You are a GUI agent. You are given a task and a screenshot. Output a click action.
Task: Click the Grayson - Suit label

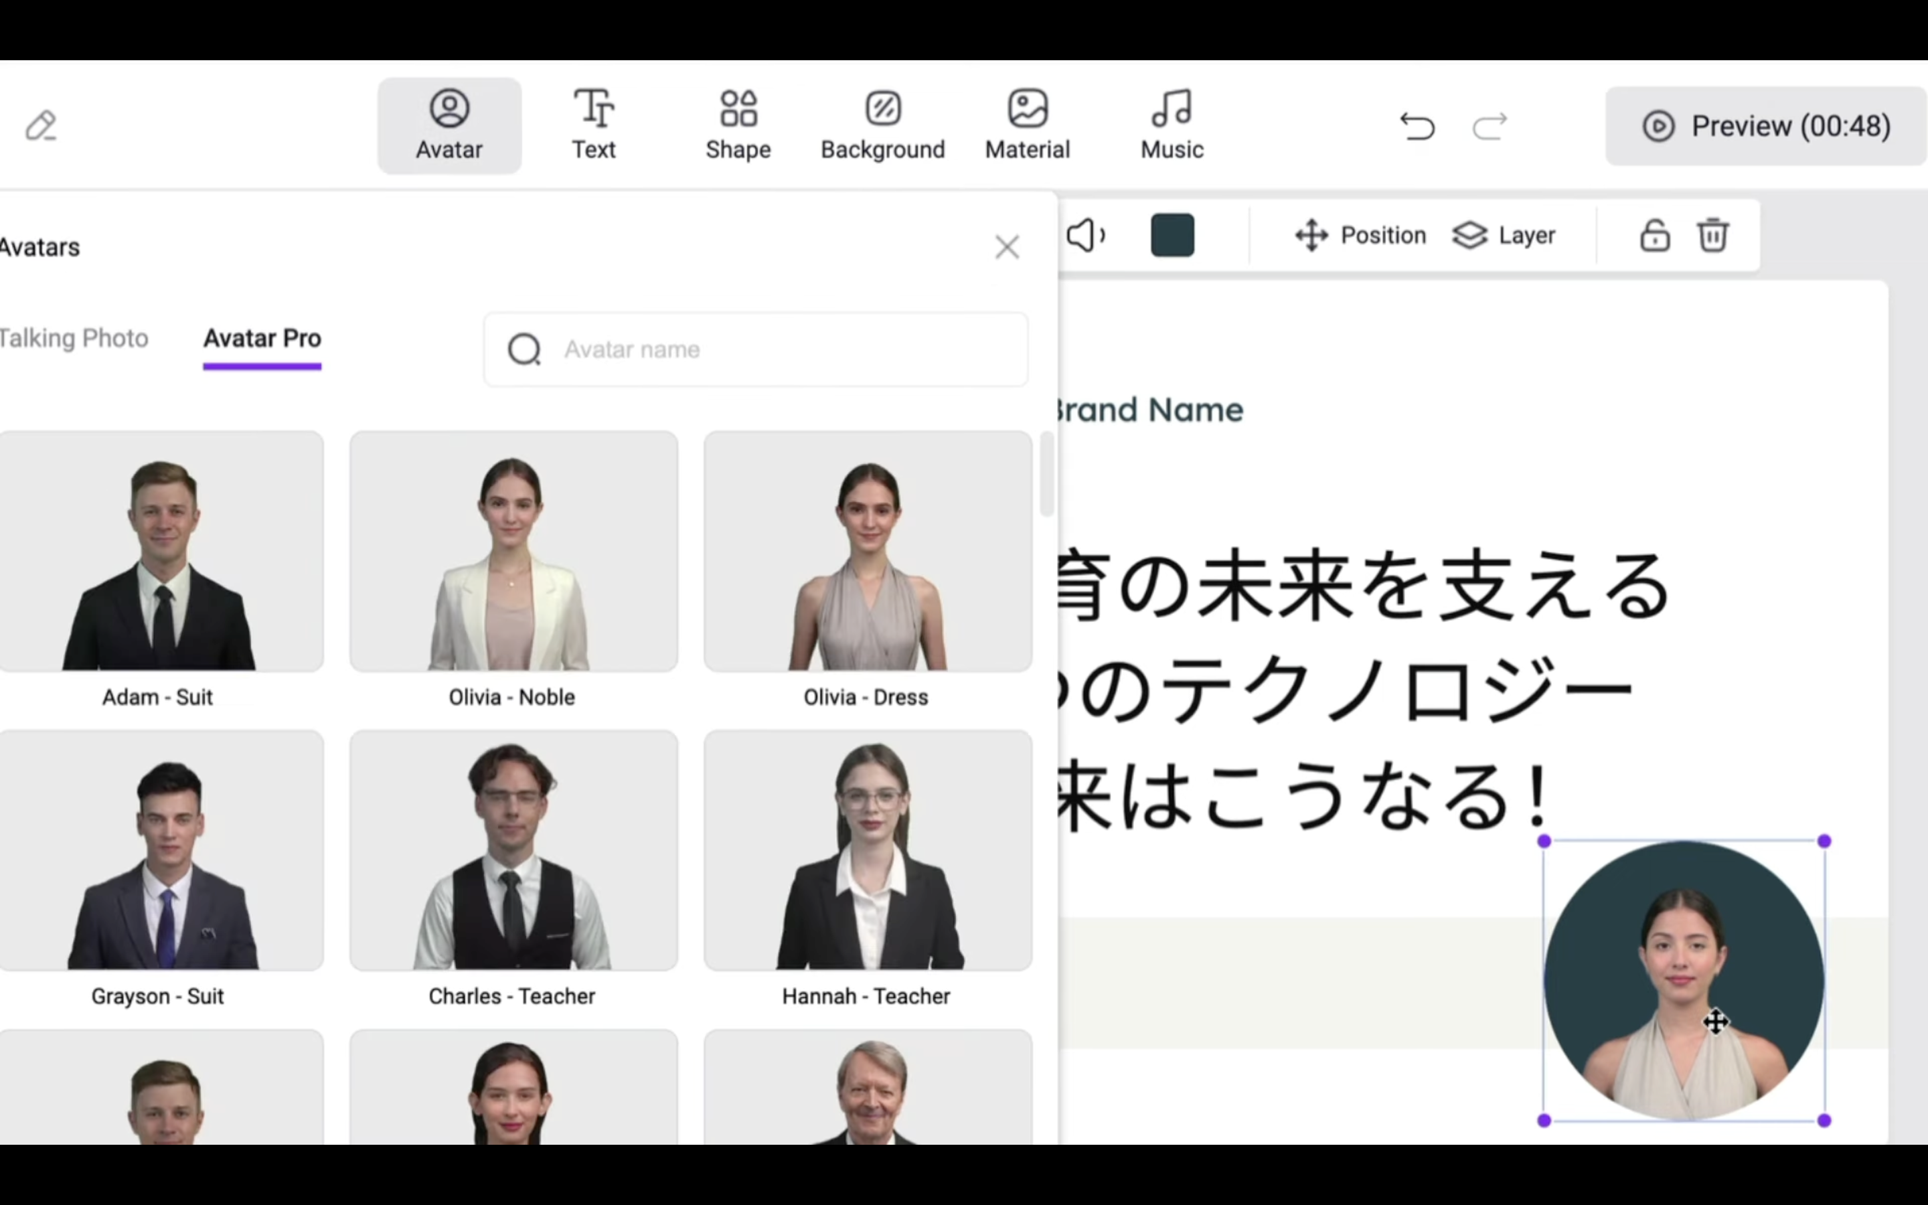click(158, 996)
